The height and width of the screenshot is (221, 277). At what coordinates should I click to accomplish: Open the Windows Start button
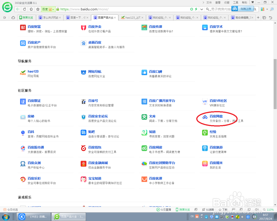tap(6, 217)
